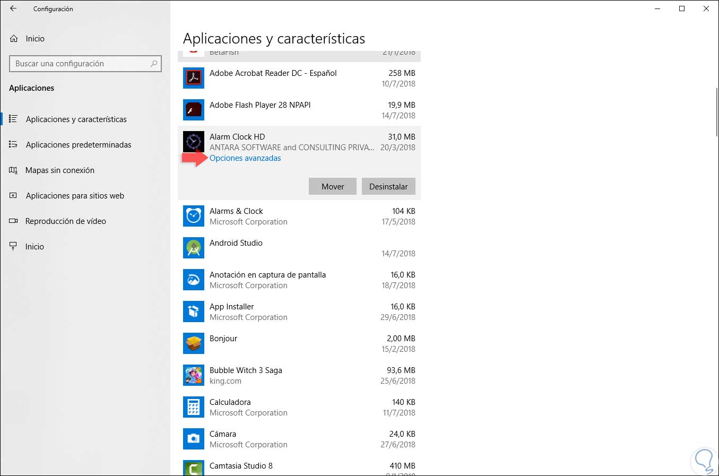
Task: Open Mapas sin conexión section
Action: (86, 170)
